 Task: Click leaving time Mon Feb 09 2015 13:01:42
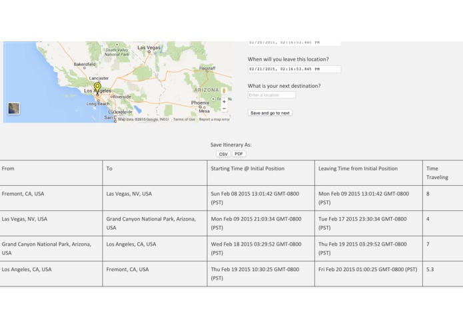pyautogui.click(x=364, y=198)
